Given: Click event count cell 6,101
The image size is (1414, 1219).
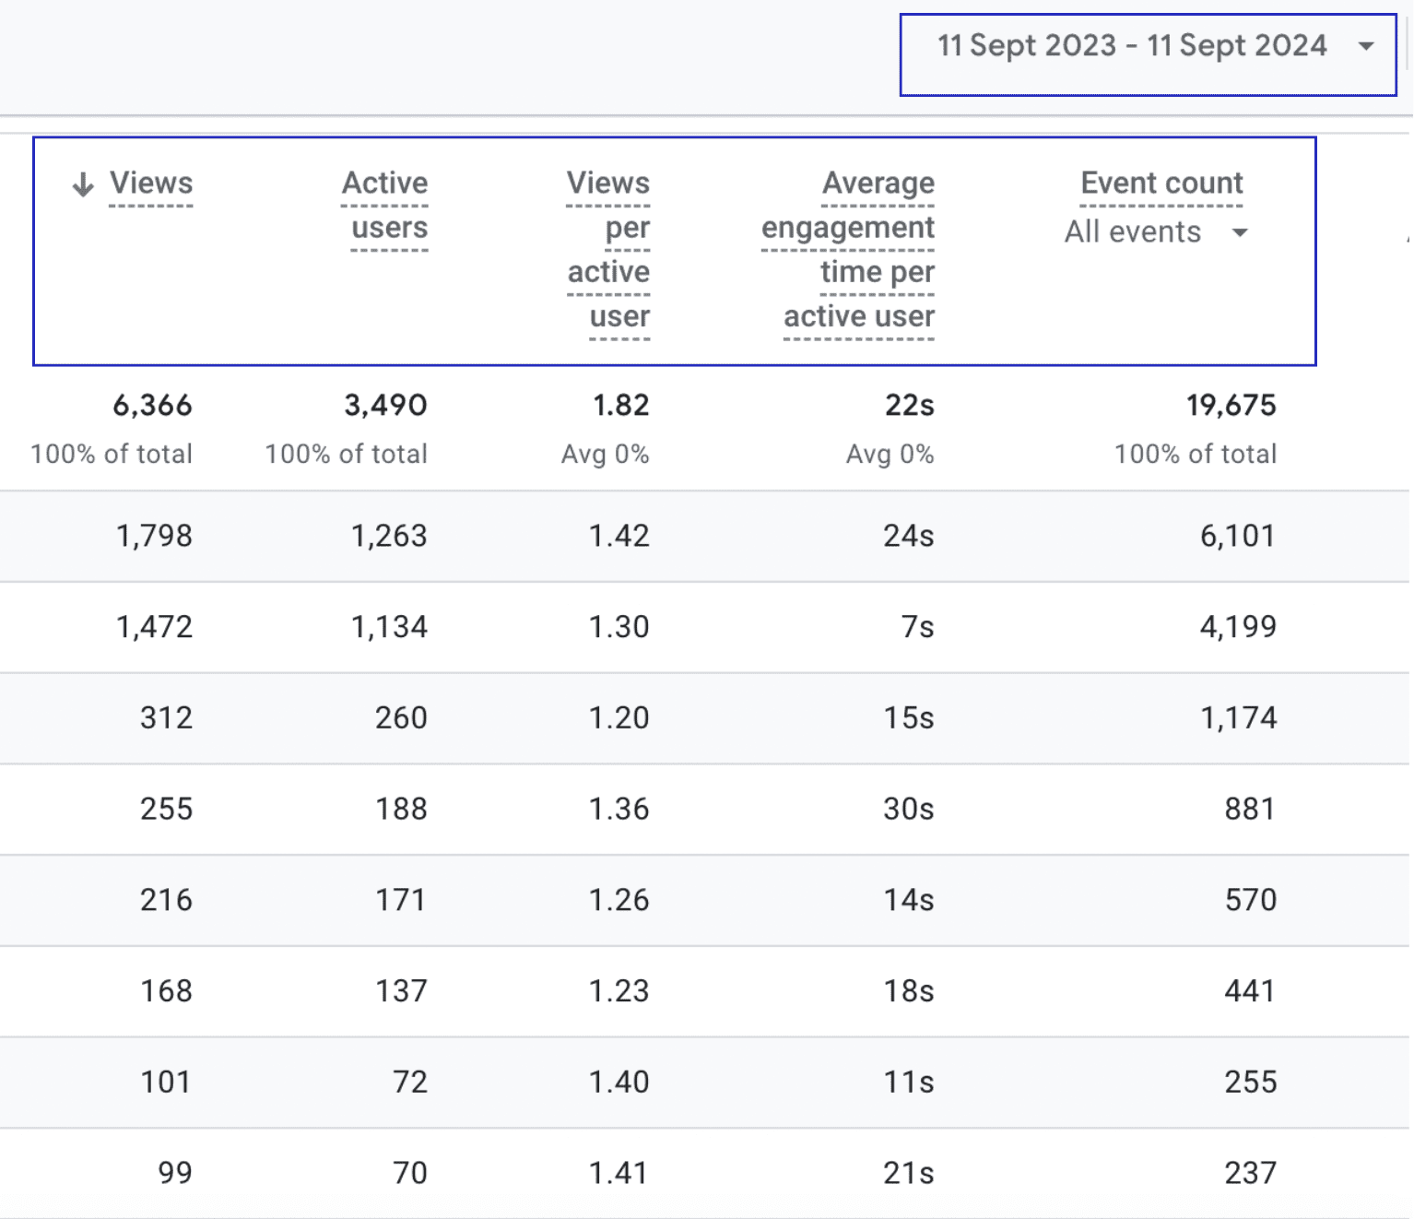Looking at the screenshot, I should click(x=1238, y=536).
